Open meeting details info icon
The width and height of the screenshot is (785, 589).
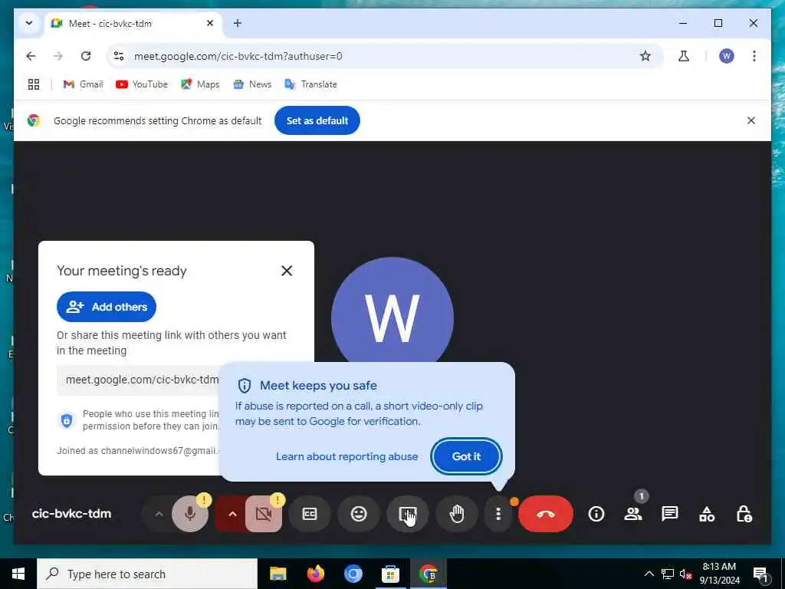[x=596, y=514]
